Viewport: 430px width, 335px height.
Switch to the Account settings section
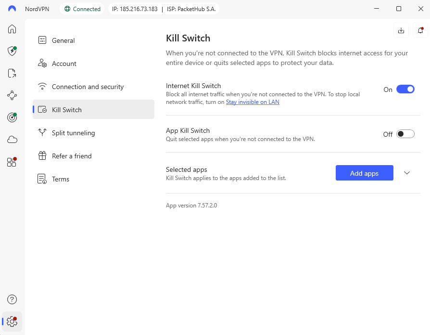point(64,64)
